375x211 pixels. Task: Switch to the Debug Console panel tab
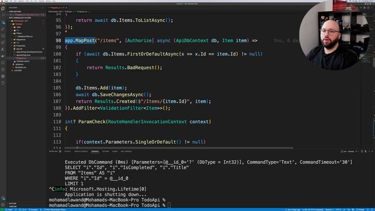tap(81, 151)
